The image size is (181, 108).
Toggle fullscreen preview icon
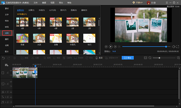click(178, 46)
